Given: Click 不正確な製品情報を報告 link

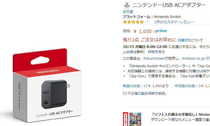Looking at the screenshot, I should pyautogui.click(x=147, y=94).
